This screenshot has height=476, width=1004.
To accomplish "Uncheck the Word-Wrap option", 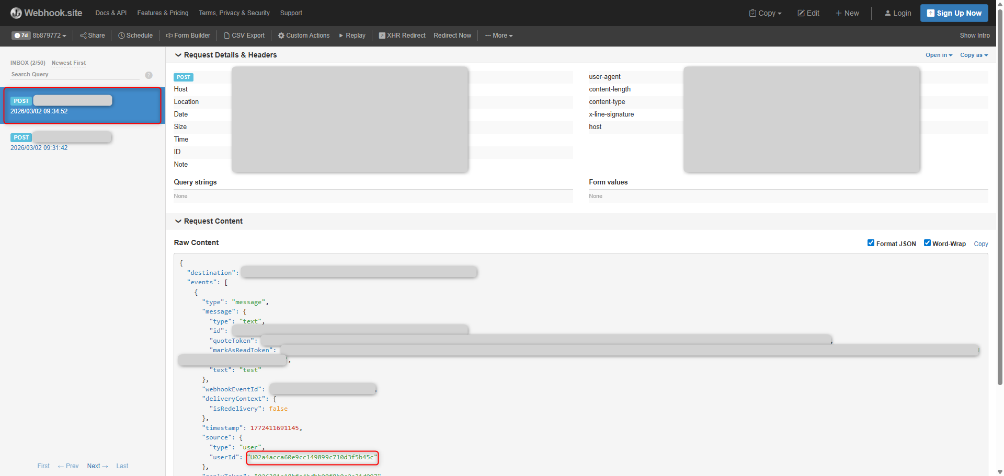I will click(927, 242).
